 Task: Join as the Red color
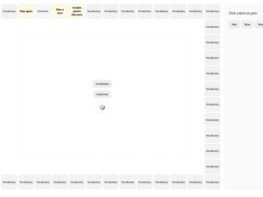[234, 25]
